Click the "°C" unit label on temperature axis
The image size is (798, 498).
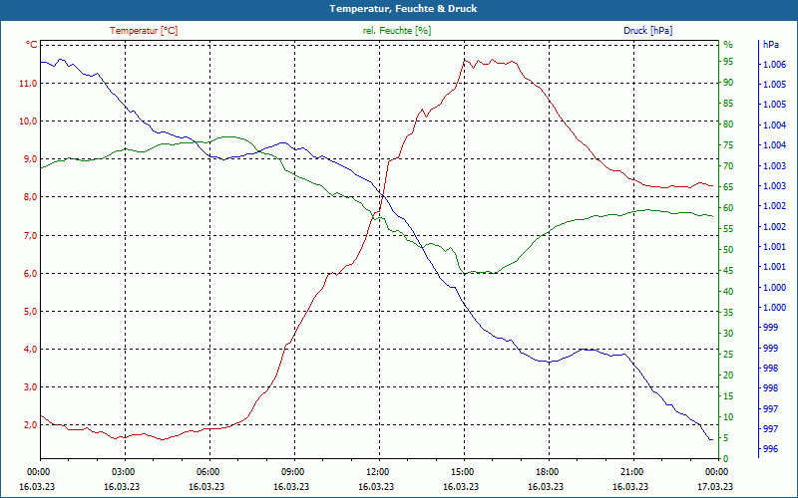[32, 45]
